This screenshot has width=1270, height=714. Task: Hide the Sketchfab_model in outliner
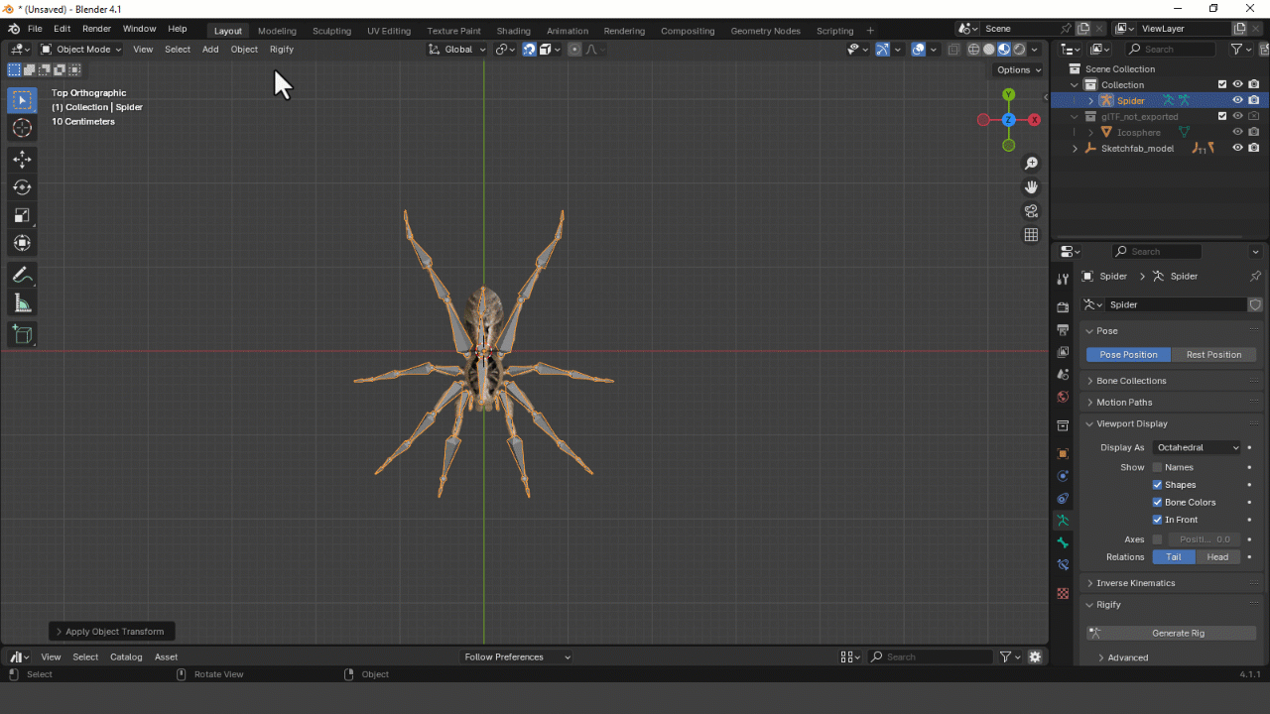1237,148
